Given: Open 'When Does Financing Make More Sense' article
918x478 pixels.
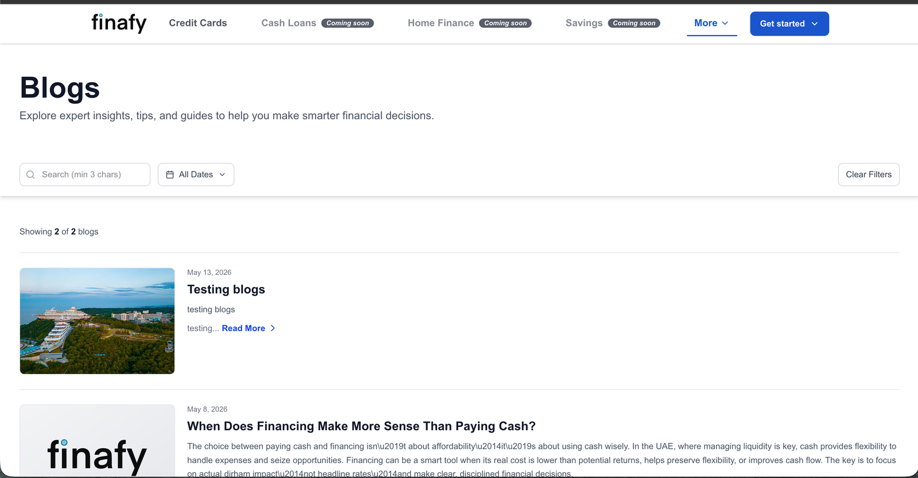Looking at the screenshot, I should coord(361,426).
